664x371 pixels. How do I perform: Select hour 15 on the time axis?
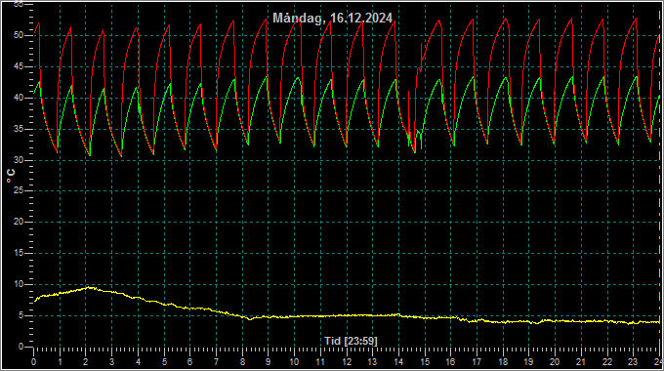click(425, 362)
